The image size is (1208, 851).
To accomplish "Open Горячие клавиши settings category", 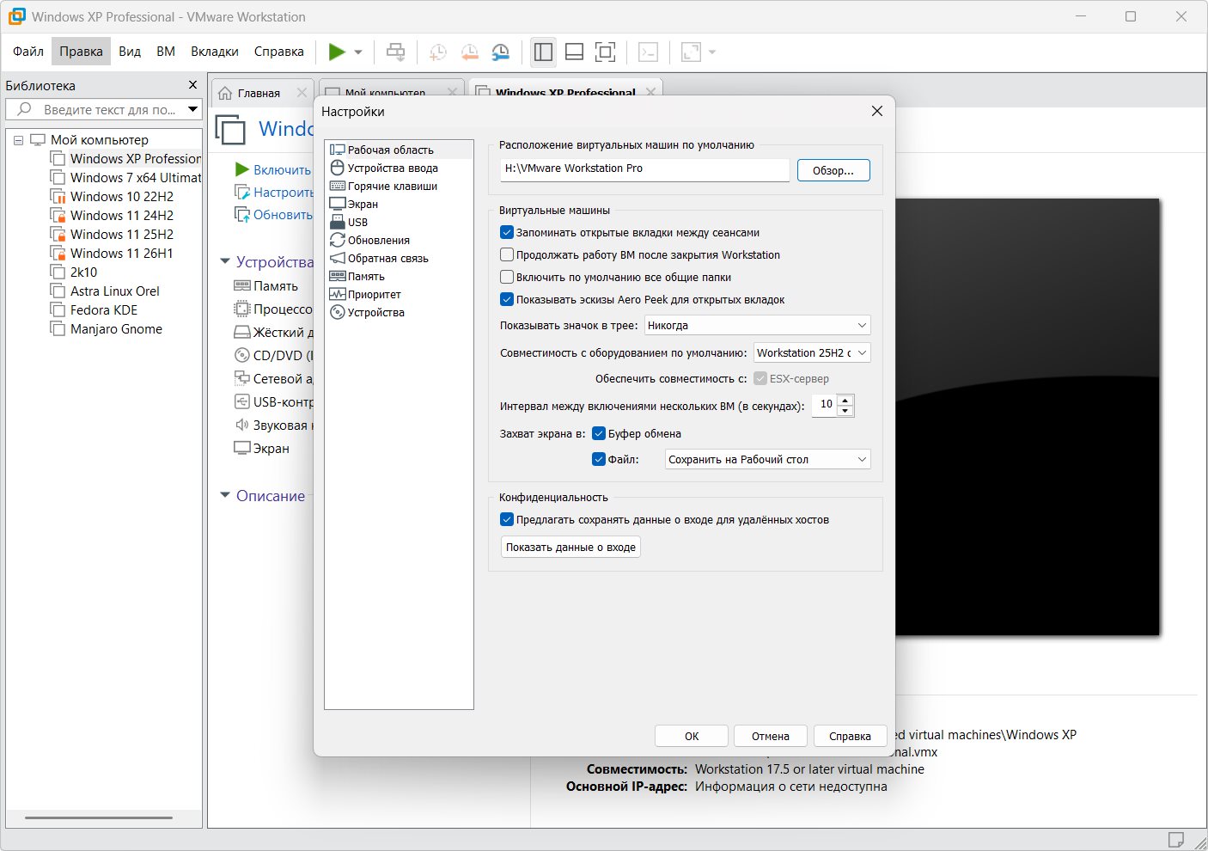I will (x=392, y=187).
